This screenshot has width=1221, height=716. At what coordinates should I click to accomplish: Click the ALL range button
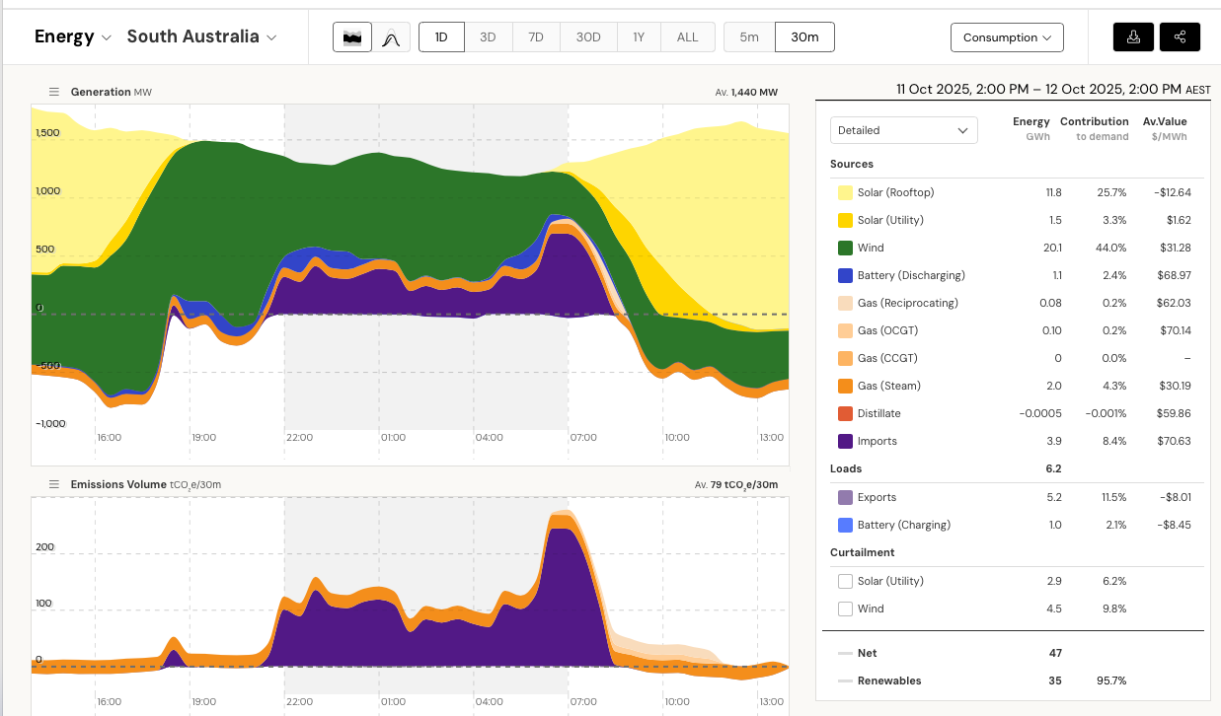(687, 37)
